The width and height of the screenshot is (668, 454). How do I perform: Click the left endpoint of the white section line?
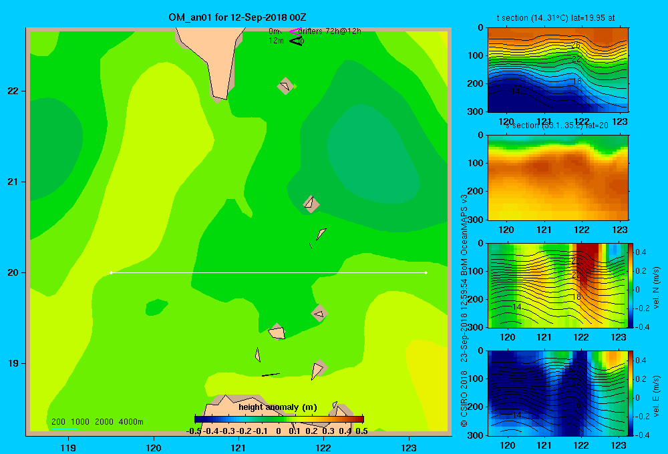tap(111, 272)
